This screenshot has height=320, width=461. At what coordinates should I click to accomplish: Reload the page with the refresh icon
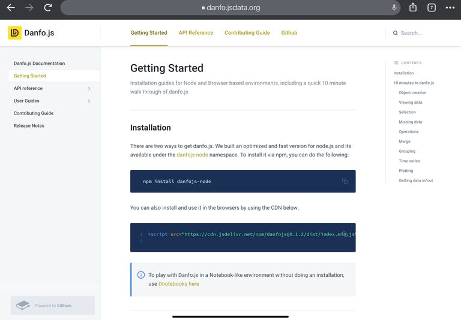coord(48,8)
